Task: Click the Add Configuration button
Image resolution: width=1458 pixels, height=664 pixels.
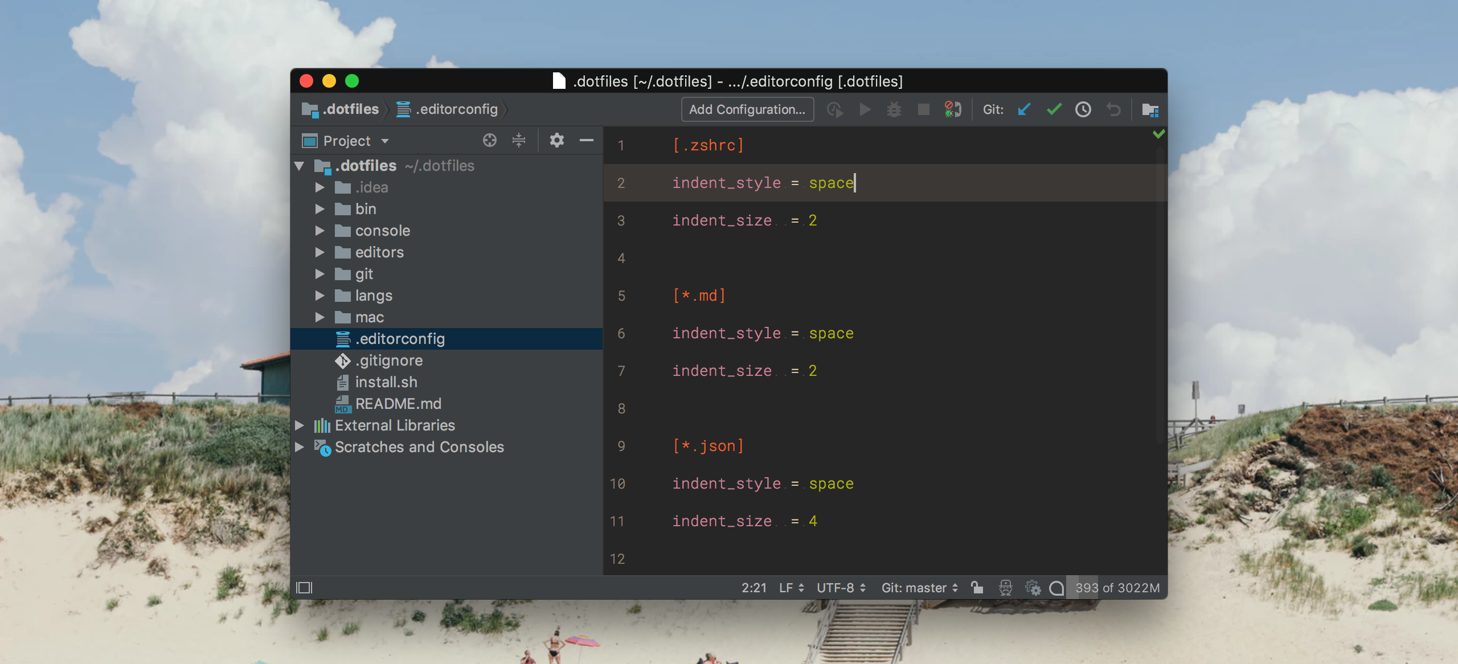Action: pyautogui.click(x=747, y=109)
